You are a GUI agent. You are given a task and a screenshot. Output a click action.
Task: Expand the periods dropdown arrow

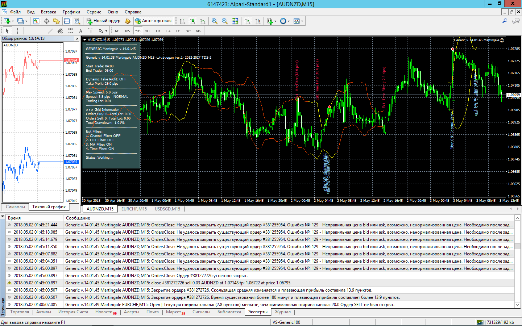(289, 21)
